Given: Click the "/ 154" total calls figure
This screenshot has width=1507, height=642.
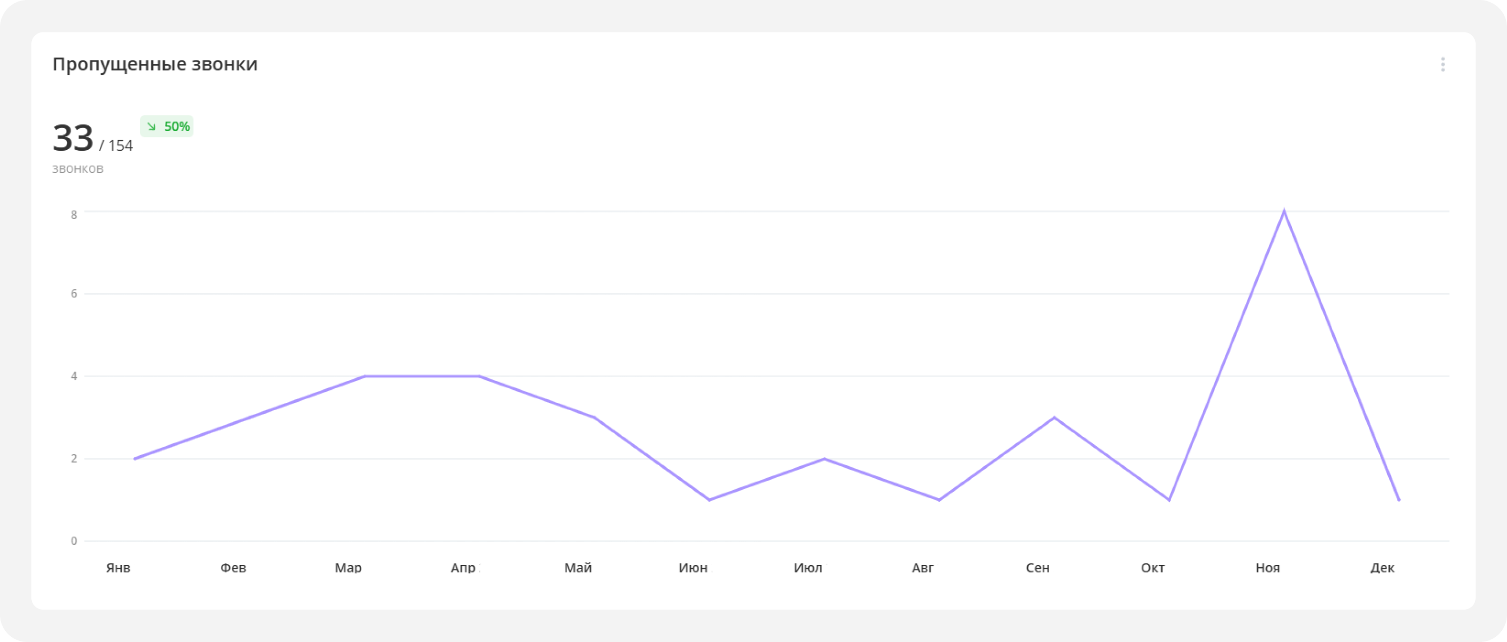Looking at the screenshot, I should (x=116, y=146).
